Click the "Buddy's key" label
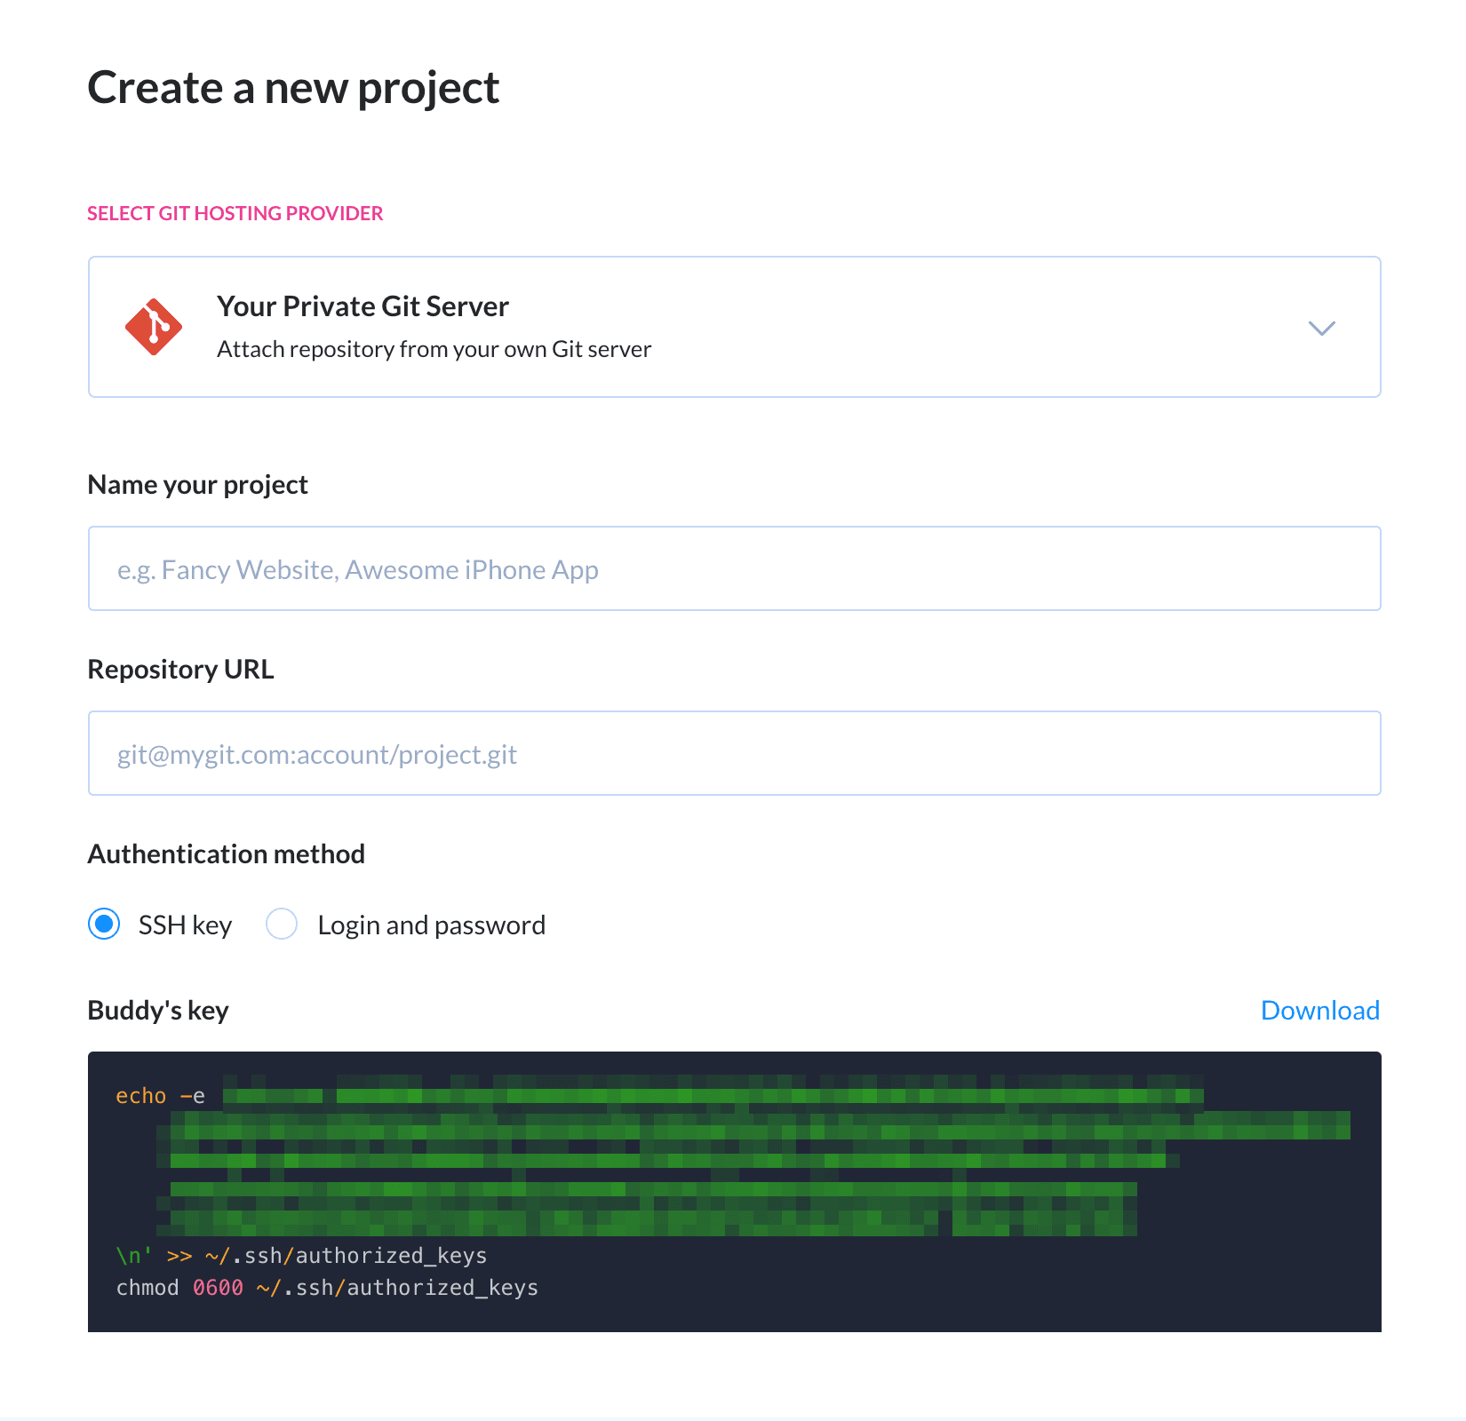The width and height of the screenshot is (1466, 1421). pyautogui.click(x=158, y=1011)
